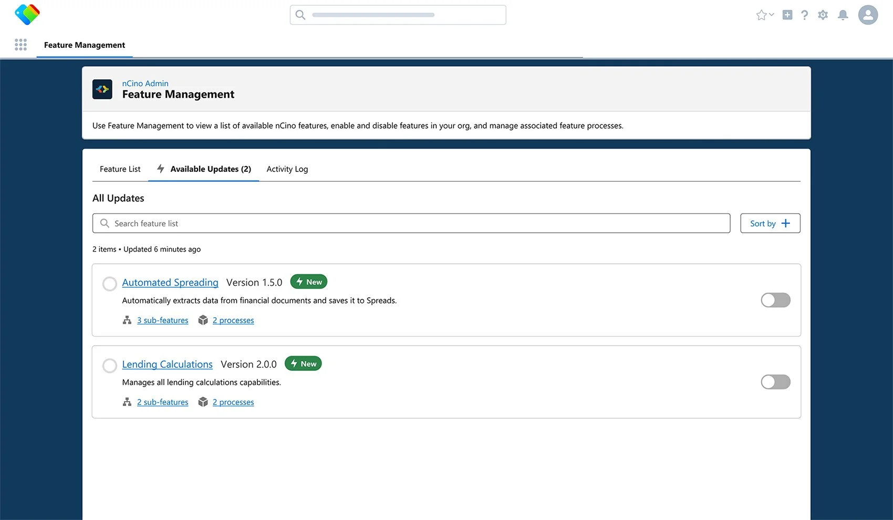Click the All Updates heading
The image size is (893, 520).
click(118, 198)
